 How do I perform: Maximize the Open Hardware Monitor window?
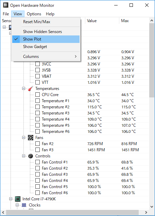pos(131,5)
